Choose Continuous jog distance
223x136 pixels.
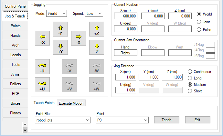[x=190, y=72]
